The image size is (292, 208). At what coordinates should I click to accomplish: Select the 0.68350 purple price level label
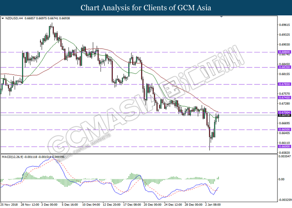[284, 67]
